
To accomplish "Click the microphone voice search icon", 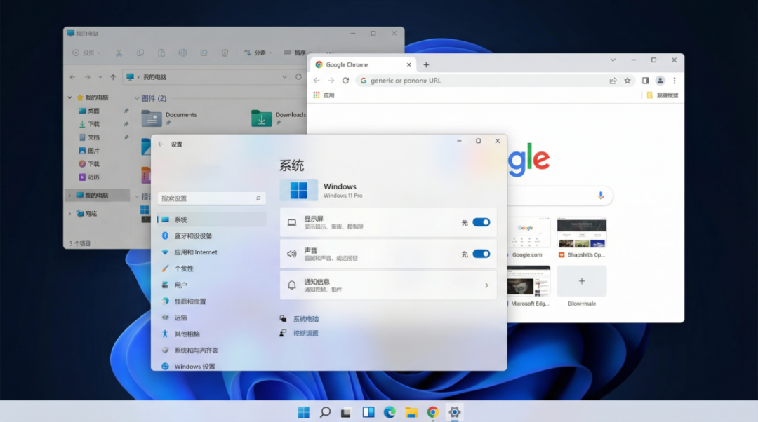I will click(600, 196).
